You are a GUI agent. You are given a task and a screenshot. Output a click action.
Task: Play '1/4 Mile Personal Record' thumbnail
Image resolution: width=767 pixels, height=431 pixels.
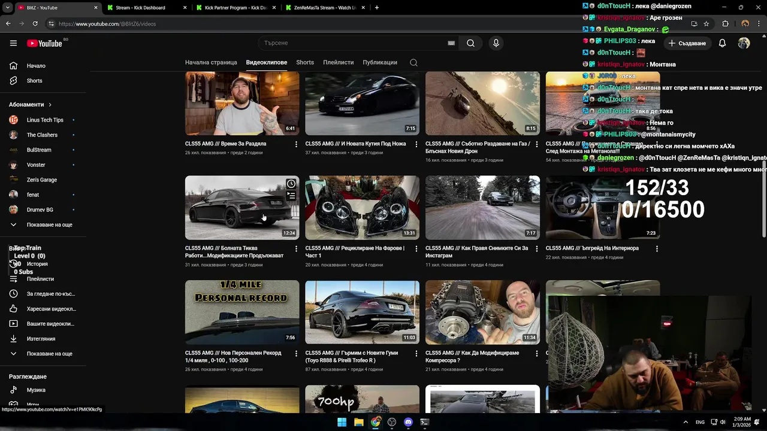242,312
